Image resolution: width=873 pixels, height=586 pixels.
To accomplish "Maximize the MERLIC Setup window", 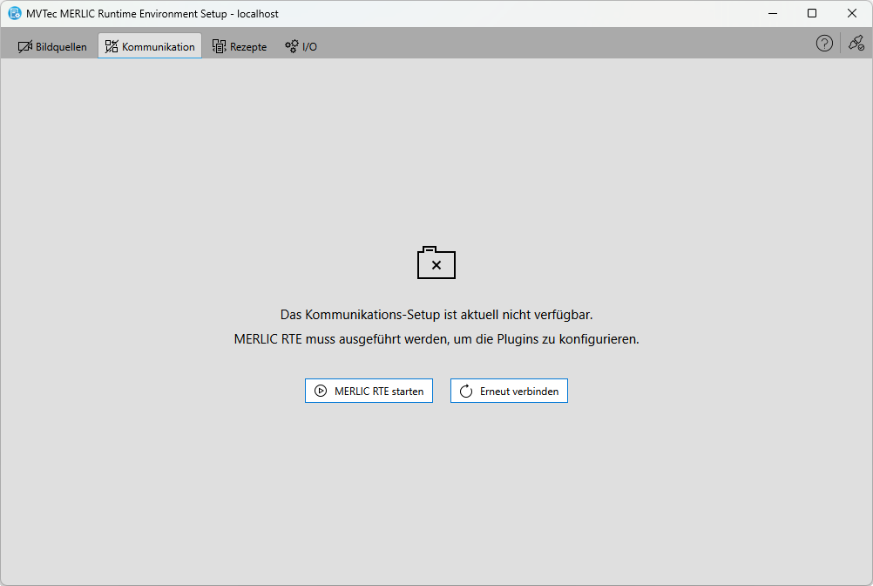I will [x=812, y=13].
